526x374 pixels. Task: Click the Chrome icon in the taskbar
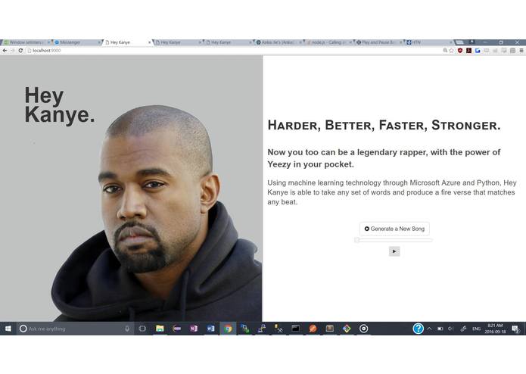pyautogui.click(x=228, y=329)
